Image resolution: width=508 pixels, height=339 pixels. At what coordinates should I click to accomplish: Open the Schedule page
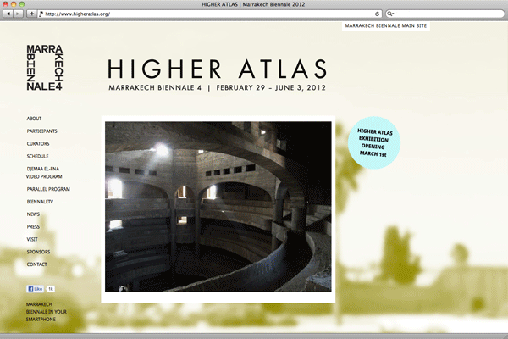(37, 156)
